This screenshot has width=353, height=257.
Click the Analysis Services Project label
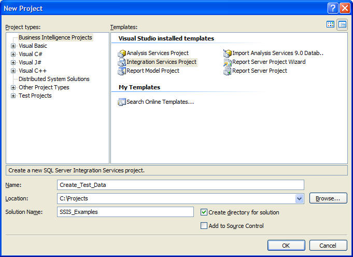tap(158, 53)
